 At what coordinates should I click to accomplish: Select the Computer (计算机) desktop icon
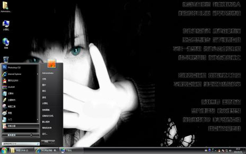[6, 25]
